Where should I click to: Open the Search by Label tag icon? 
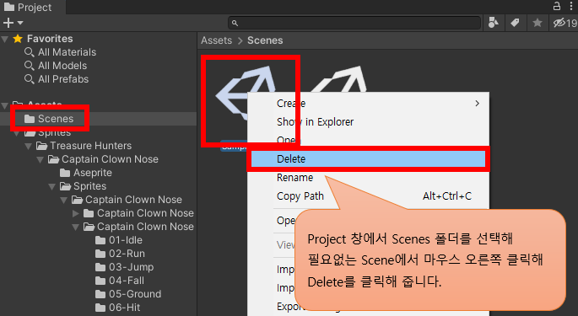[x=515, y=23]
